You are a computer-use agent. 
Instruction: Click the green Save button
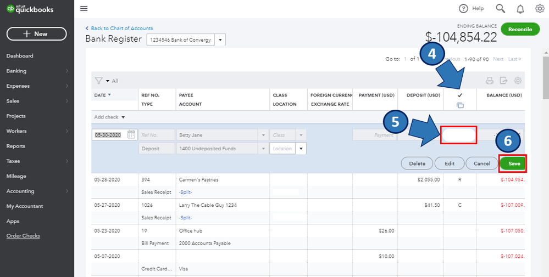tap(513, 163)
